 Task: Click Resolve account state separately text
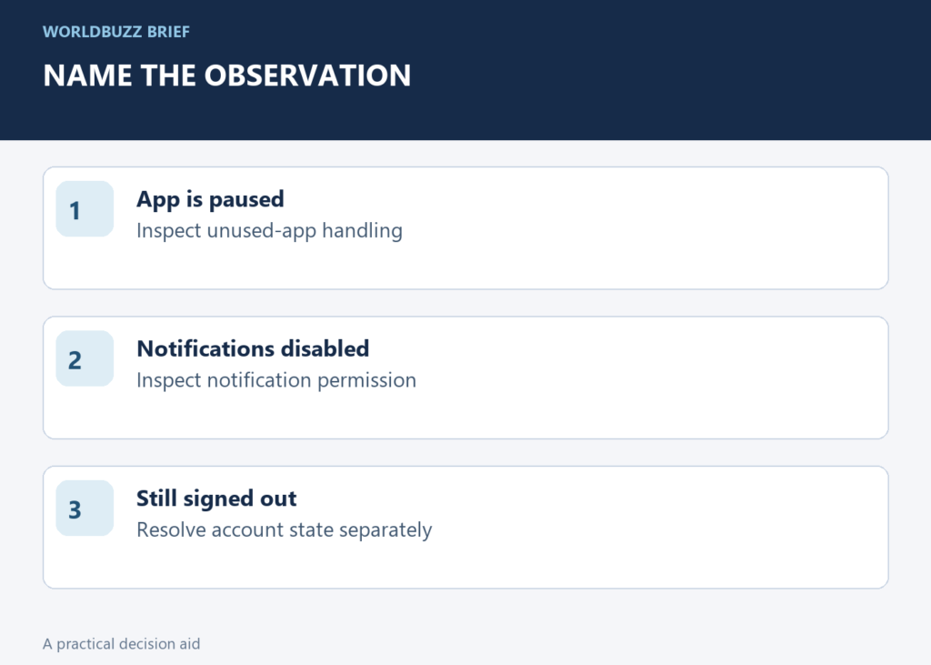(x=285, y=530)
